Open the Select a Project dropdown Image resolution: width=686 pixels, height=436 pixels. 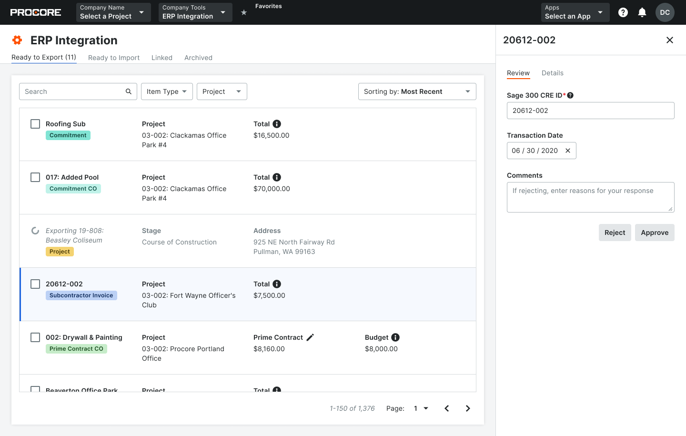click(113, 12)
